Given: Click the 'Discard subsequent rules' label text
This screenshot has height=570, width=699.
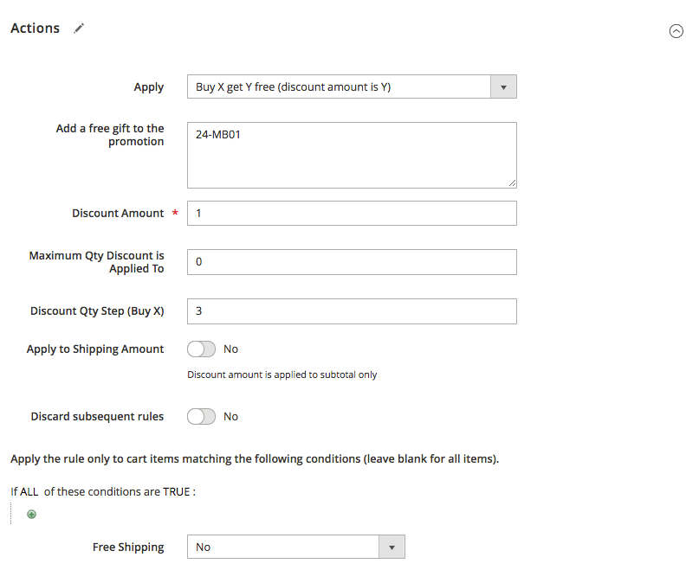Looking at the screenshot, I should pos(97,417).
